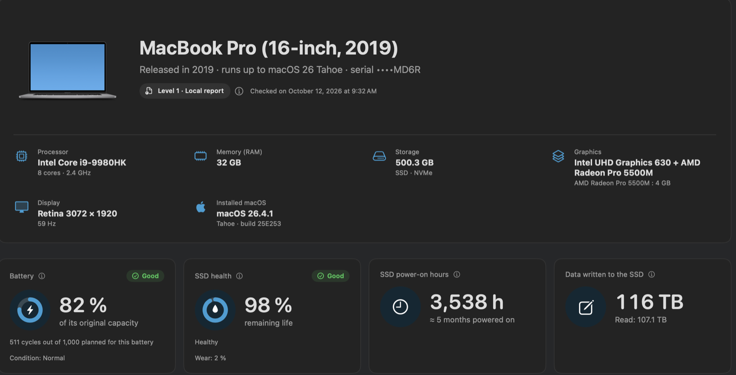The image size is (736, 375).
Task: Click Checked on October 12, 2026 timestamp
Action: pos(313,91)
